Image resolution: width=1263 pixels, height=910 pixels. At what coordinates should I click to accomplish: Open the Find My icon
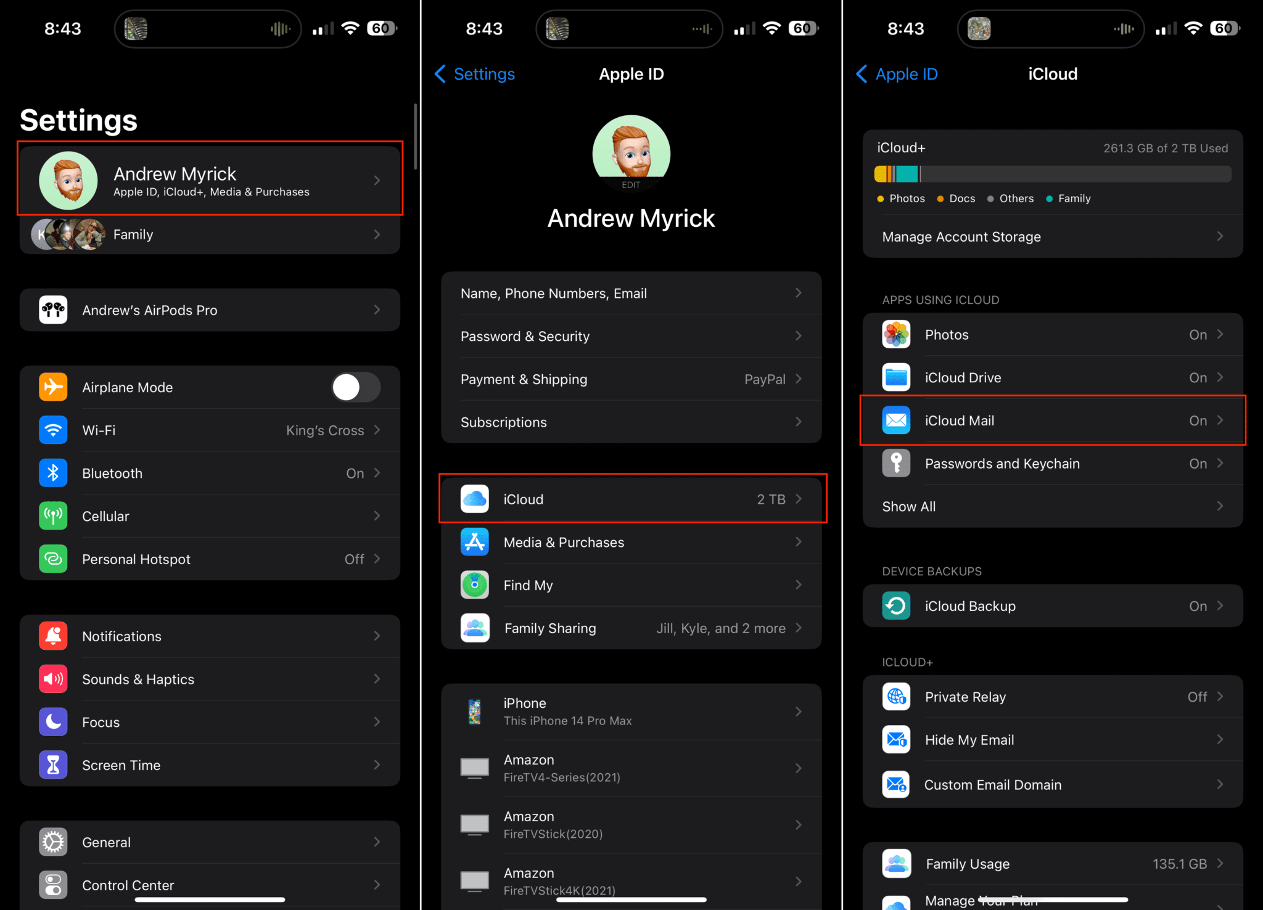coord(474,584)
